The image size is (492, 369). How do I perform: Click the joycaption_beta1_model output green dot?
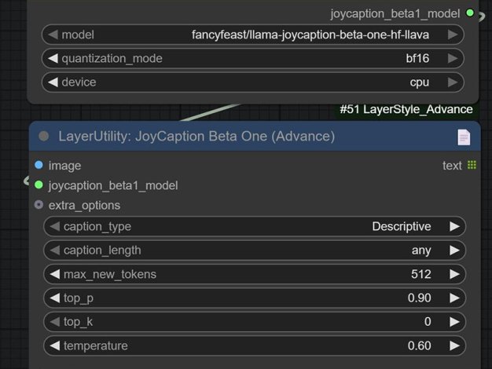(x=470, y=13)
